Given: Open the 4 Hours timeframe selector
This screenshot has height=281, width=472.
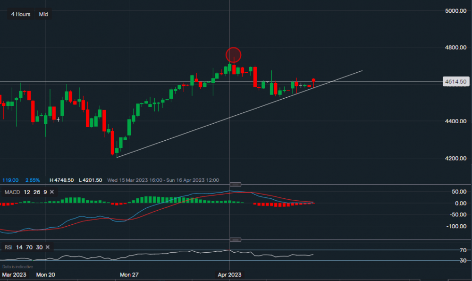Looking at the screenshot, I should pyautogui.click(x=20, y=14).
